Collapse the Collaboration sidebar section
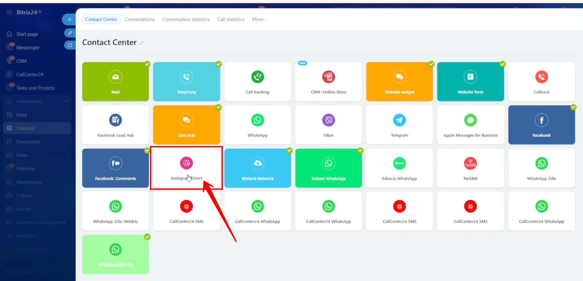The width and height of the screenshot is (583, 281). pyautogui.click(x=66, y=102)
